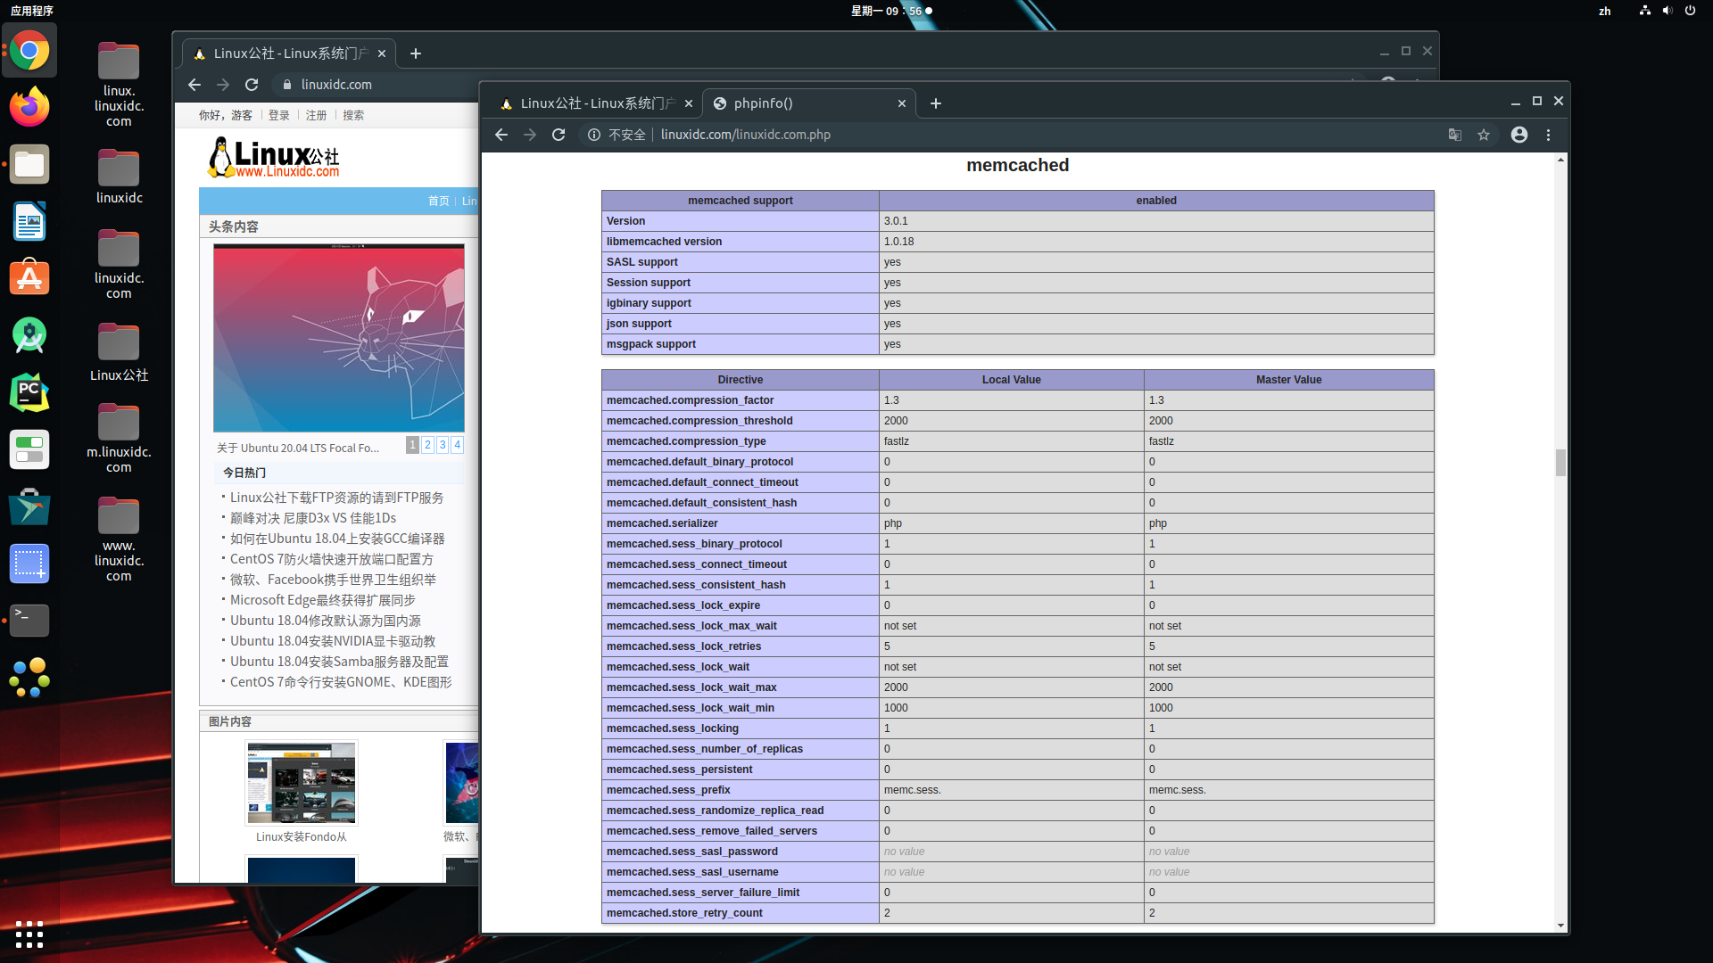Open Ubuntu Software store icon
The width and height of the screenshot is (1713, 963).
(29, 278)
